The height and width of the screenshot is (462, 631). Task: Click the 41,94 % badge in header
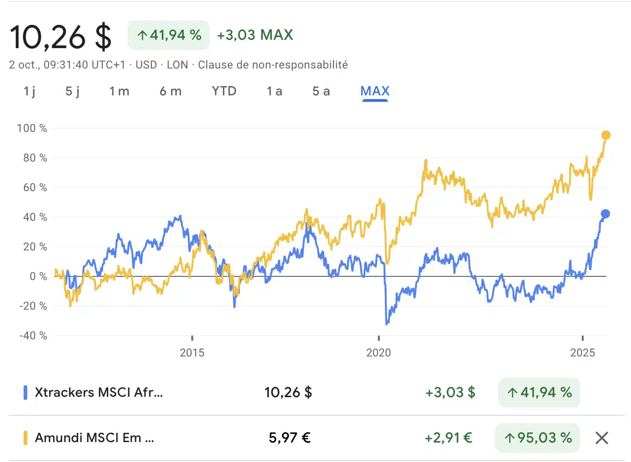169,35
